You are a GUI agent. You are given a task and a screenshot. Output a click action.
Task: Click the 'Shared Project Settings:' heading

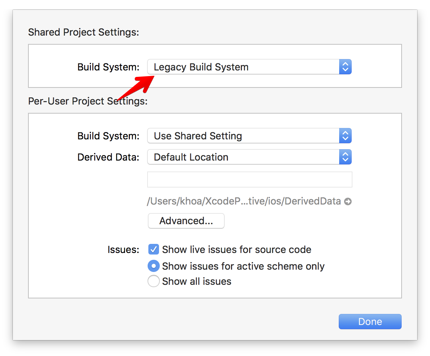pos(84,32)
